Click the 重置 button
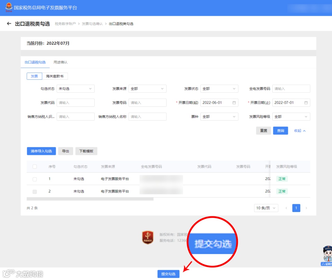 pos(263,130)
